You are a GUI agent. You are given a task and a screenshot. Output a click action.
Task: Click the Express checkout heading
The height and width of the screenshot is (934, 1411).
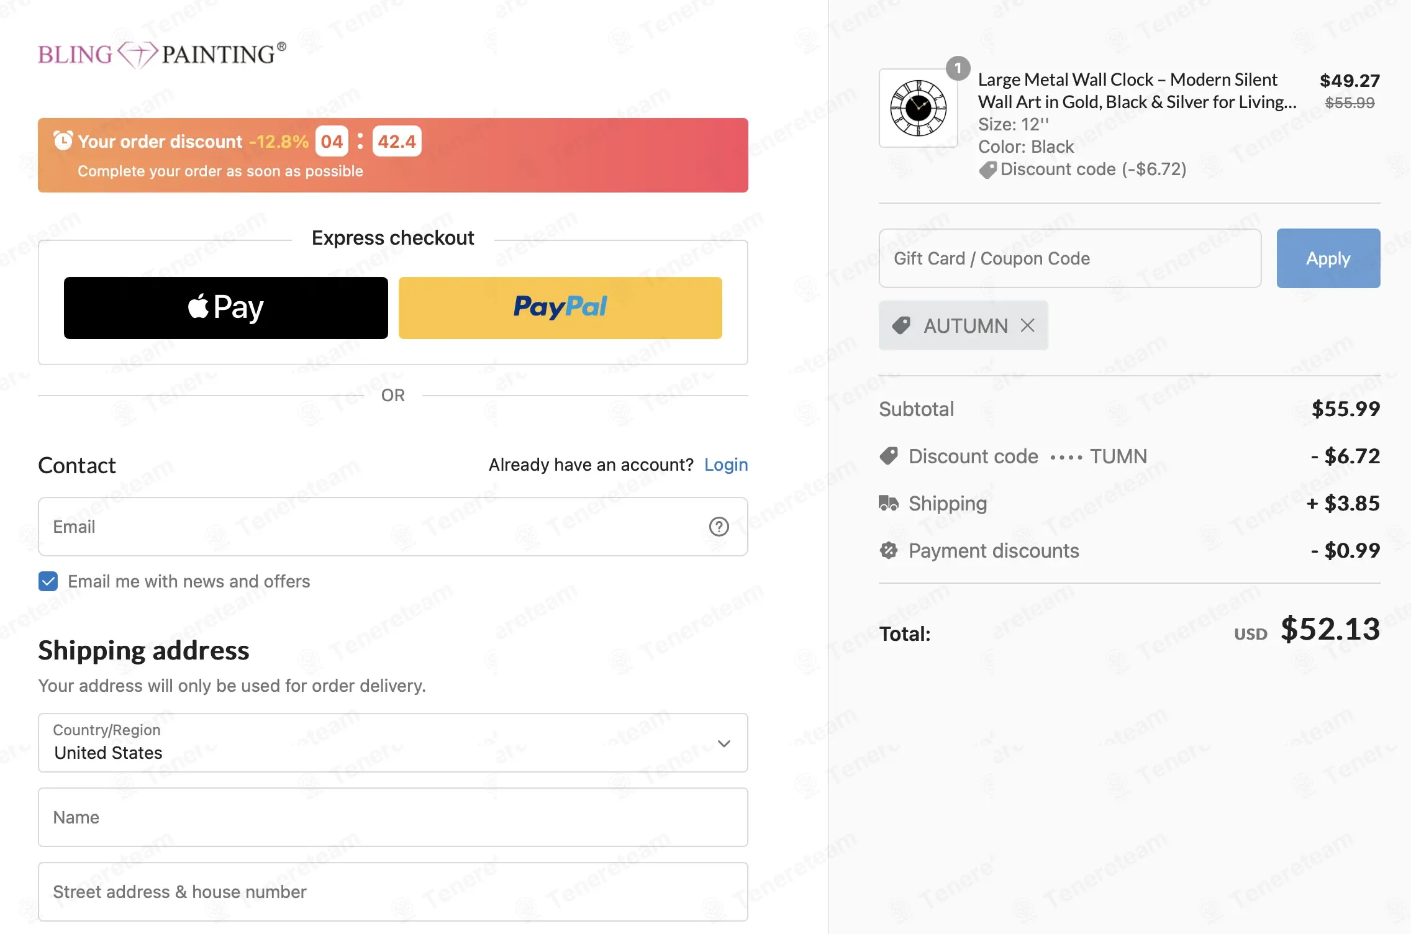(x=393, y=238)
